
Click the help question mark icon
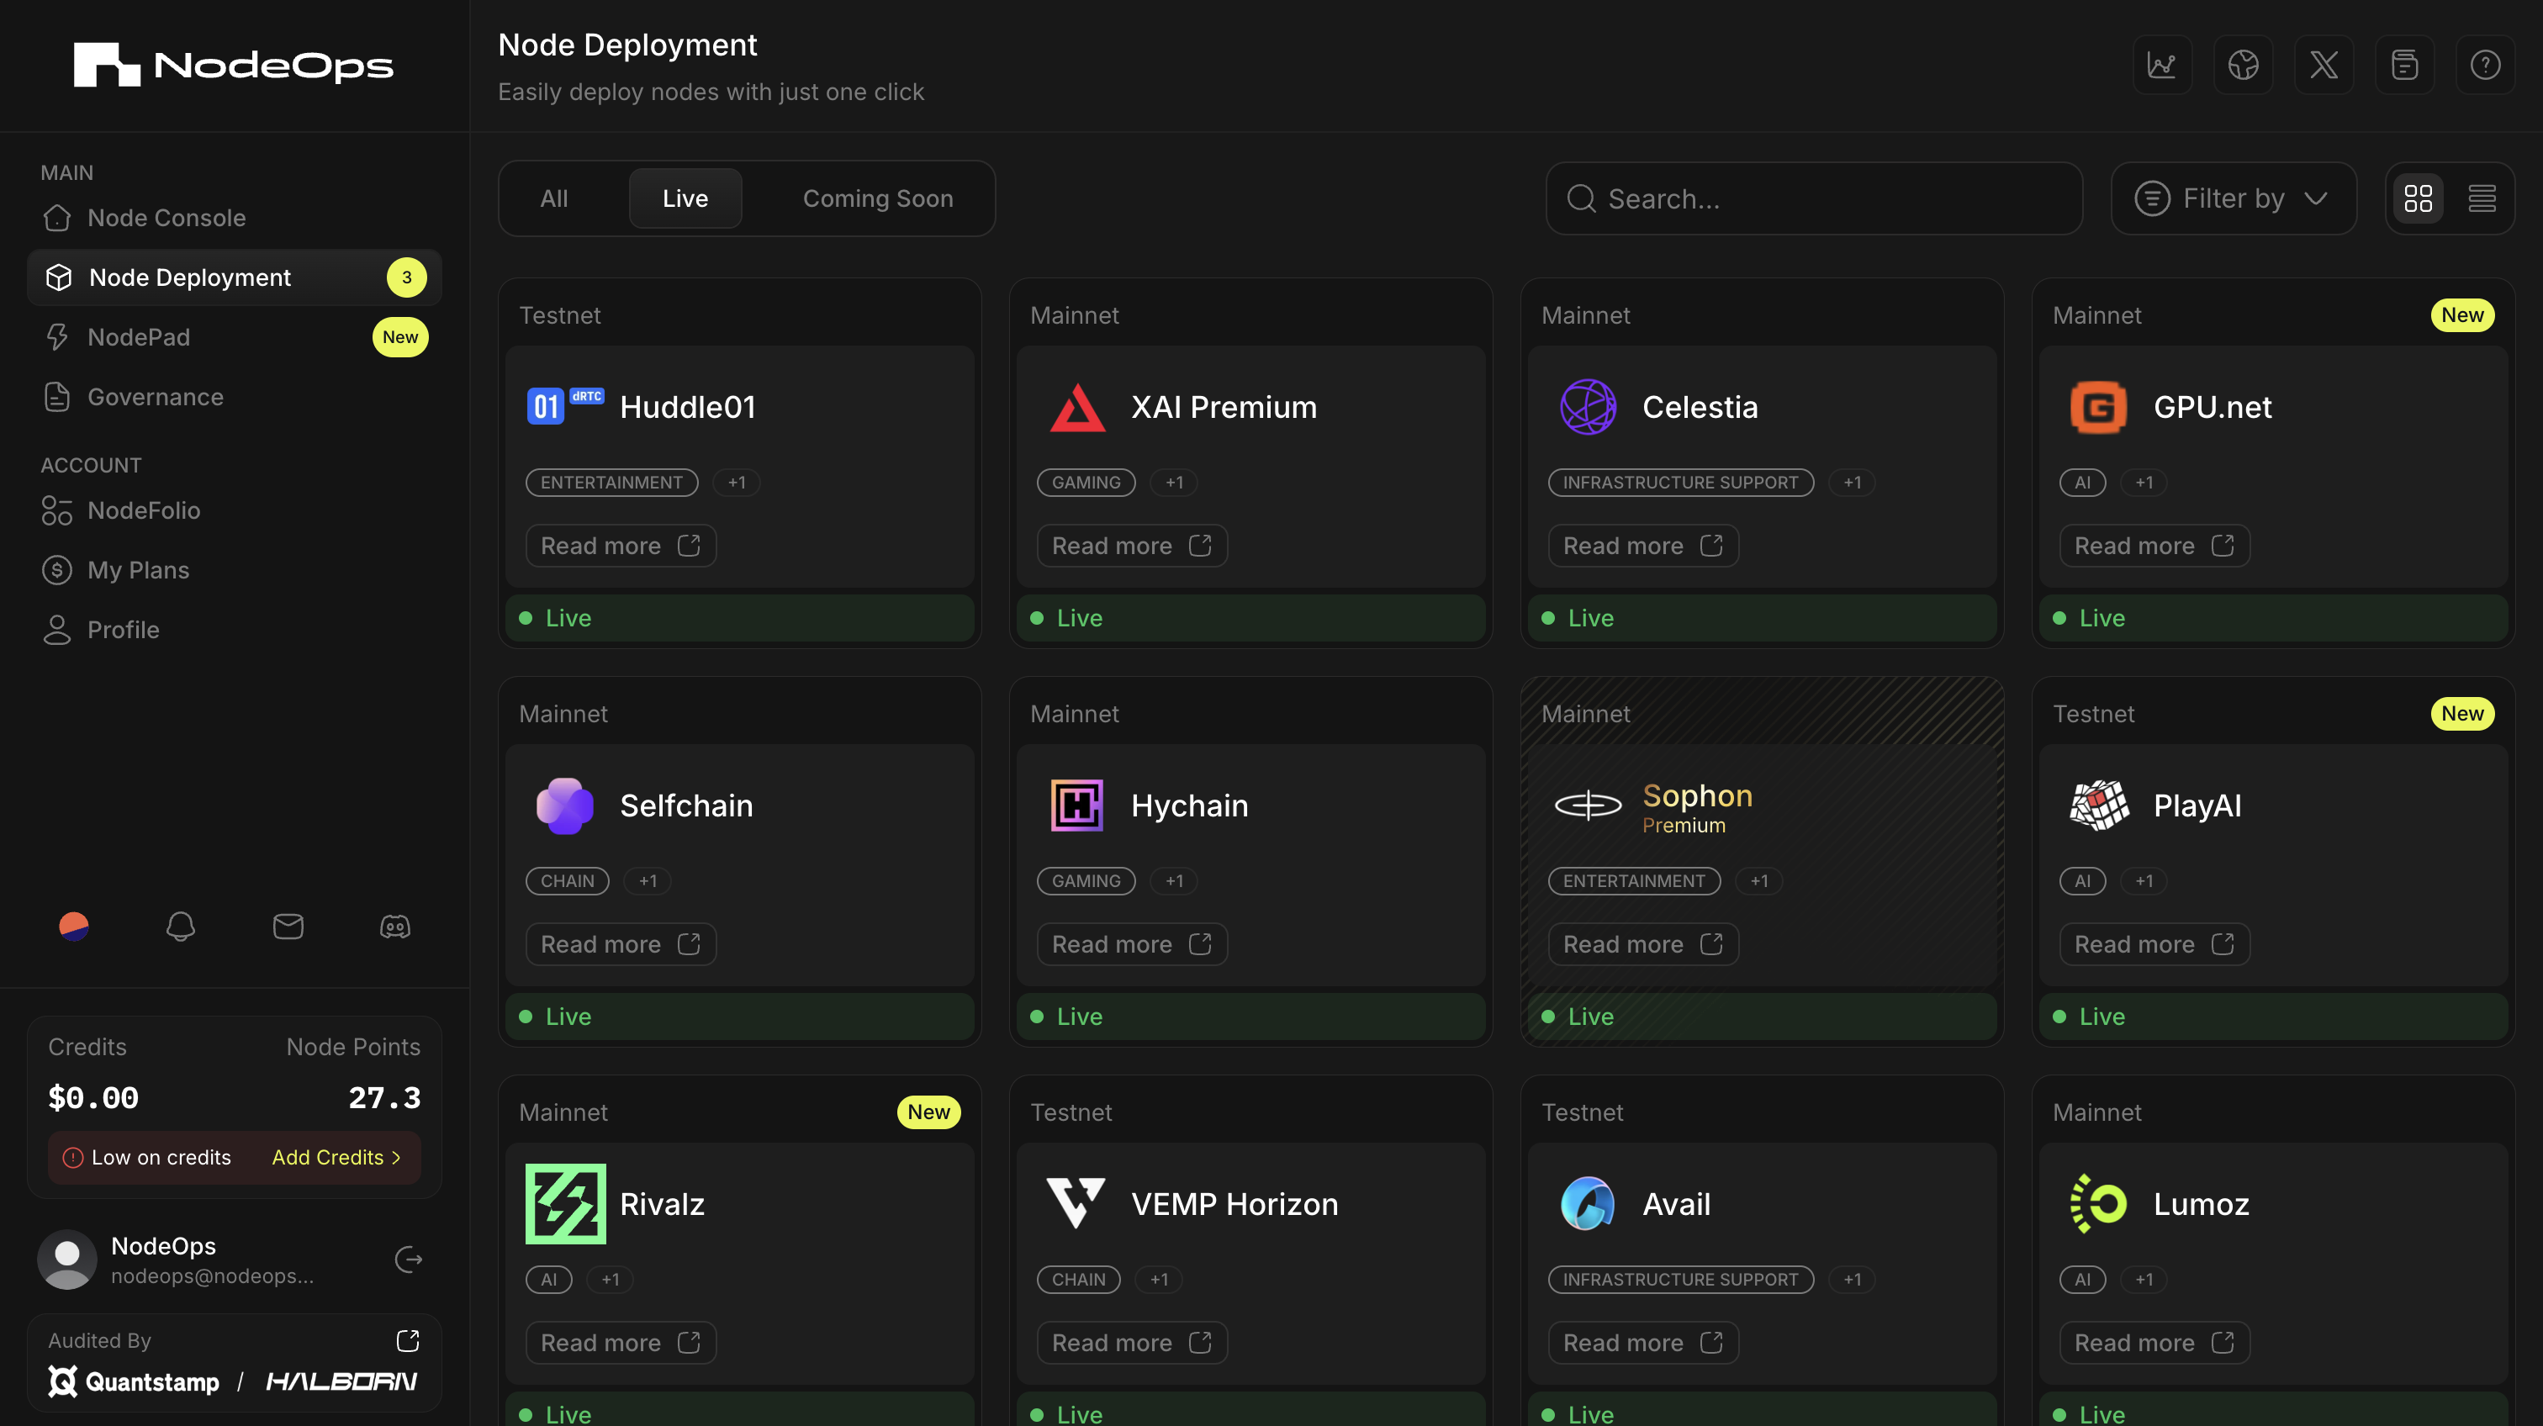2485,65
